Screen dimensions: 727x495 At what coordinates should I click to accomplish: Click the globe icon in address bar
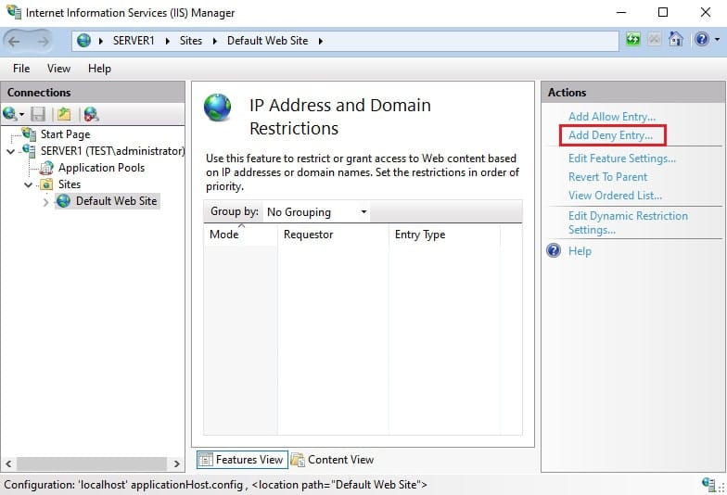[83, 41]
